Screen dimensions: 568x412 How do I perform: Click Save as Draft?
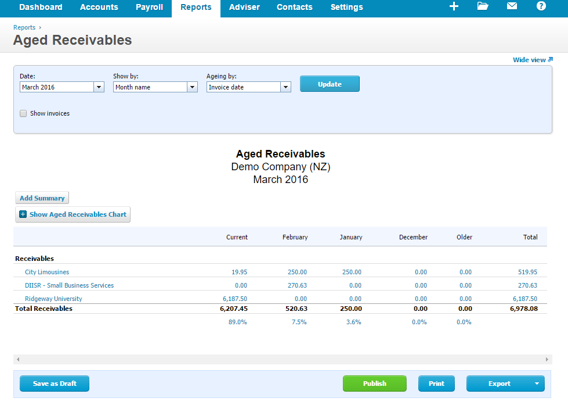(x=55, y=384)
